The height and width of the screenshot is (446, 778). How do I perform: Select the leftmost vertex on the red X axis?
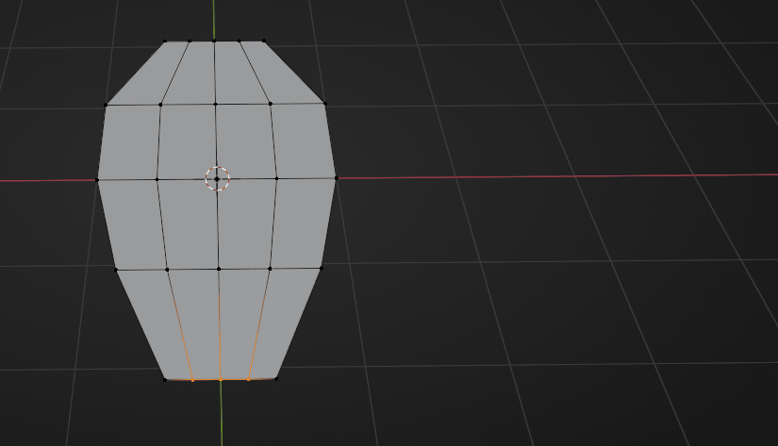tap(98, 179)
